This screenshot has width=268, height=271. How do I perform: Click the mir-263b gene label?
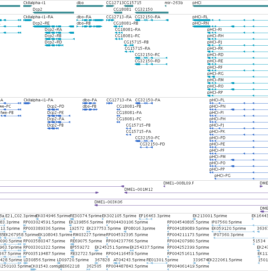(x=174, y=3)
